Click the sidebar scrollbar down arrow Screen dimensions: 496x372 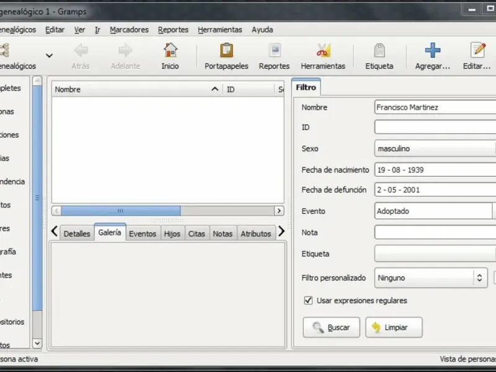37,343
